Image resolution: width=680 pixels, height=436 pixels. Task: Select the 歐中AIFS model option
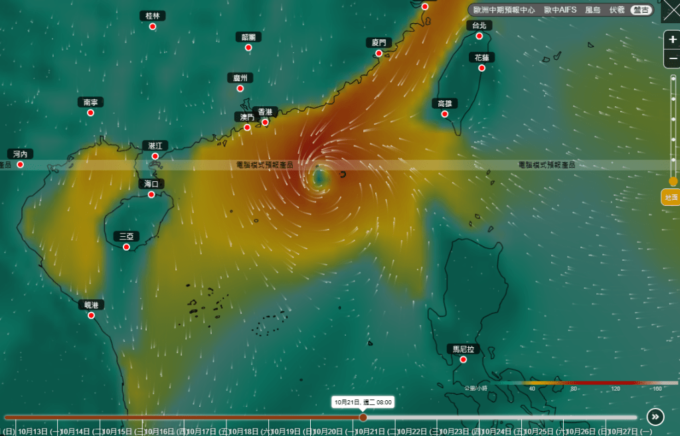click(560, 10)
